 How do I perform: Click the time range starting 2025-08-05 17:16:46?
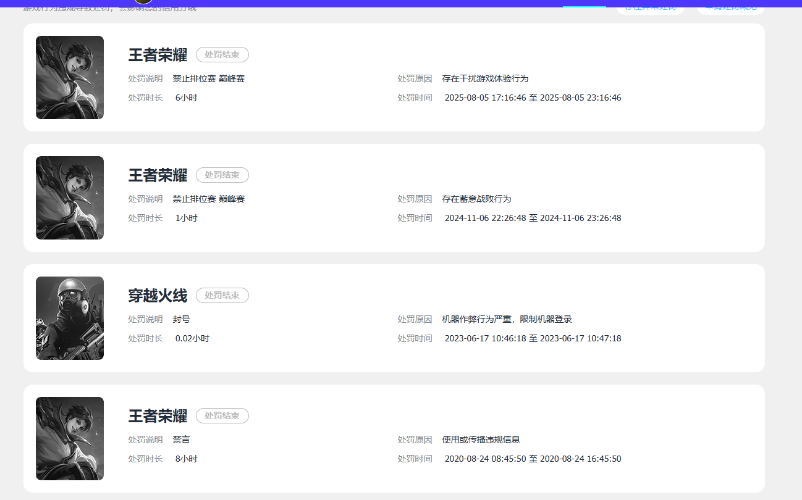(533, 98)
